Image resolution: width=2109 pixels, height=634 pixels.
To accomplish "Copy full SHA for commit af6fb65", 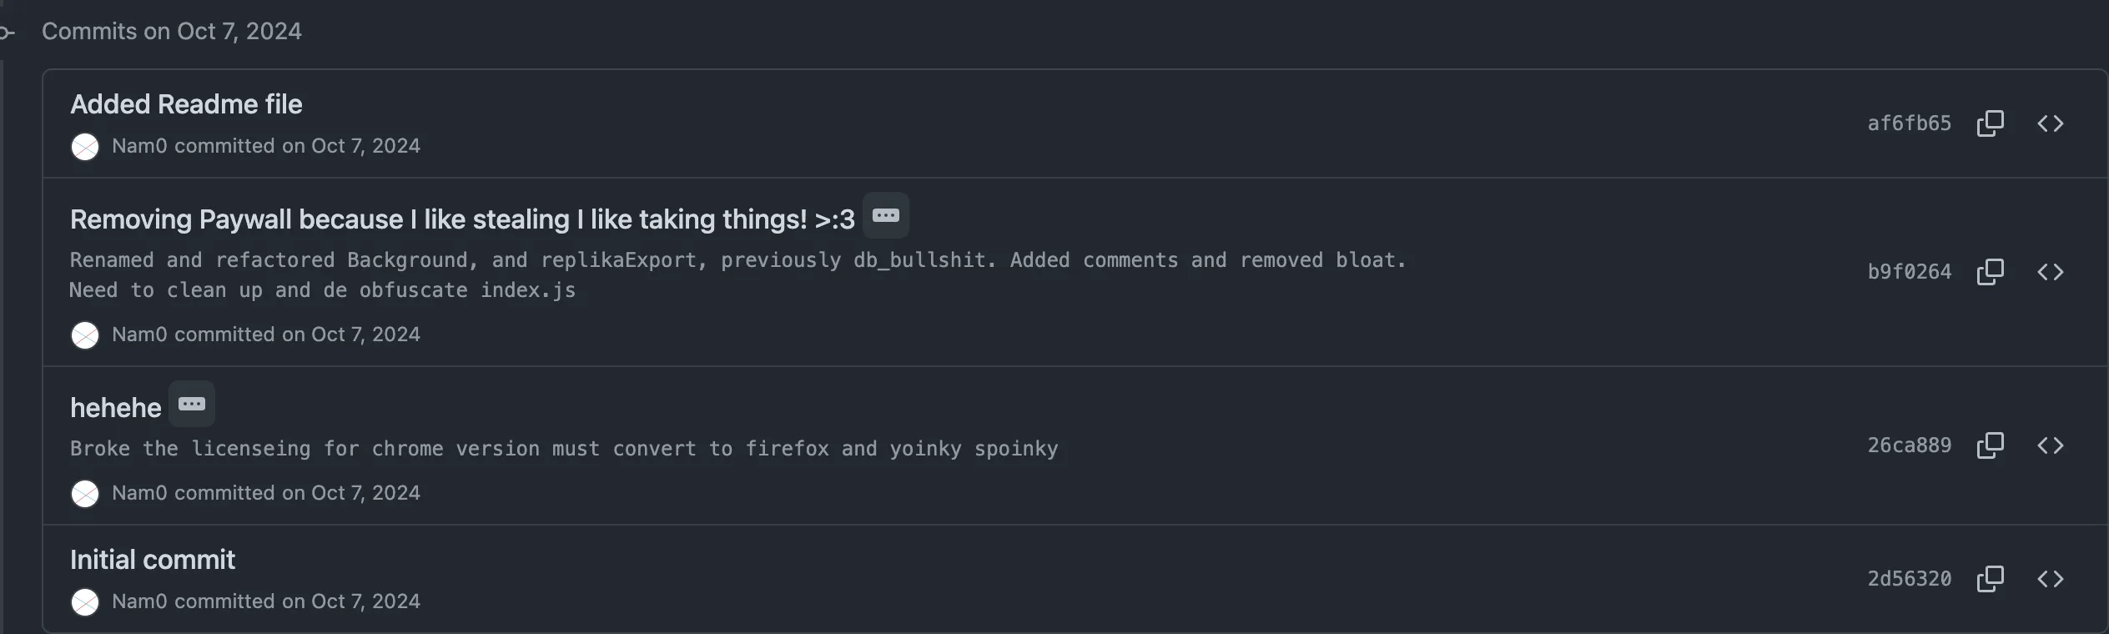I will coord(1990,123).
